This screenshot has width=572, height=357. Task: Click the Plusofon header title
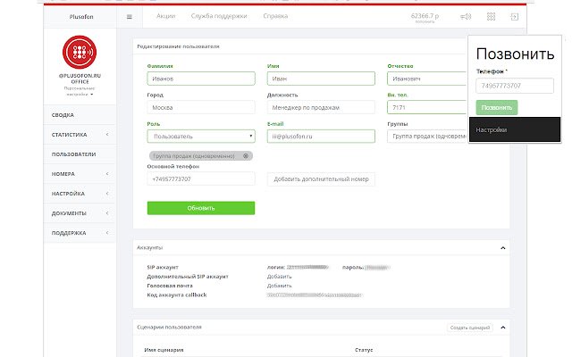81,17
